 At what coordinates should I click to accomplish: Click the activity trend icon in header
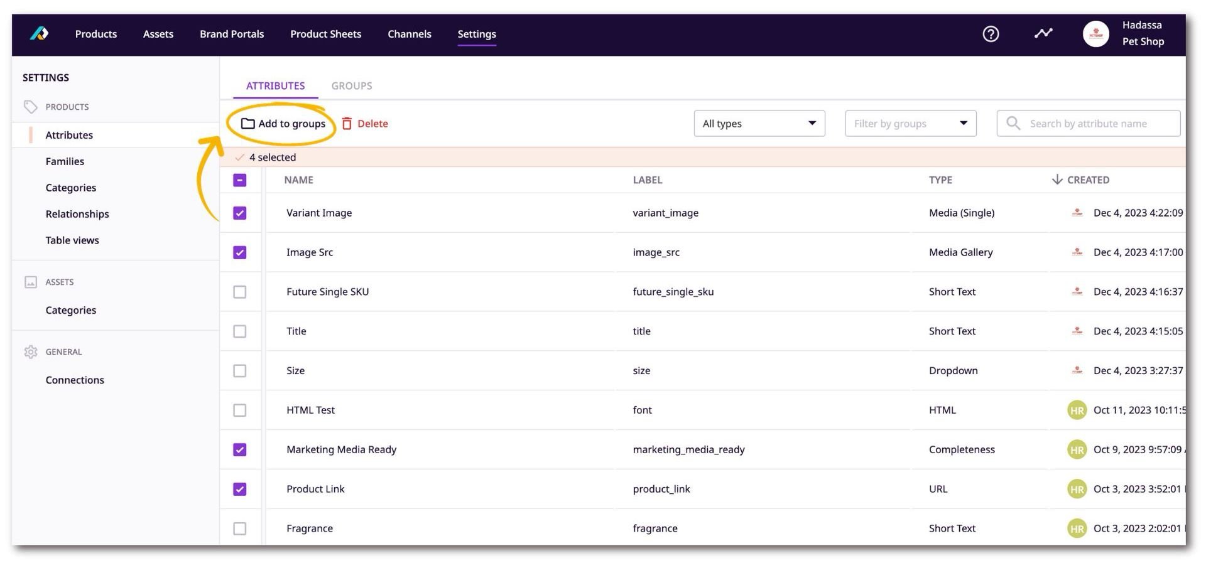[x=1043, y=34]
